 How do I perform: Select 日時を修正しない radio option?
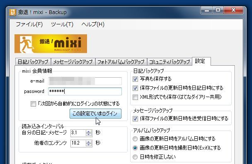tap(135, 157)
